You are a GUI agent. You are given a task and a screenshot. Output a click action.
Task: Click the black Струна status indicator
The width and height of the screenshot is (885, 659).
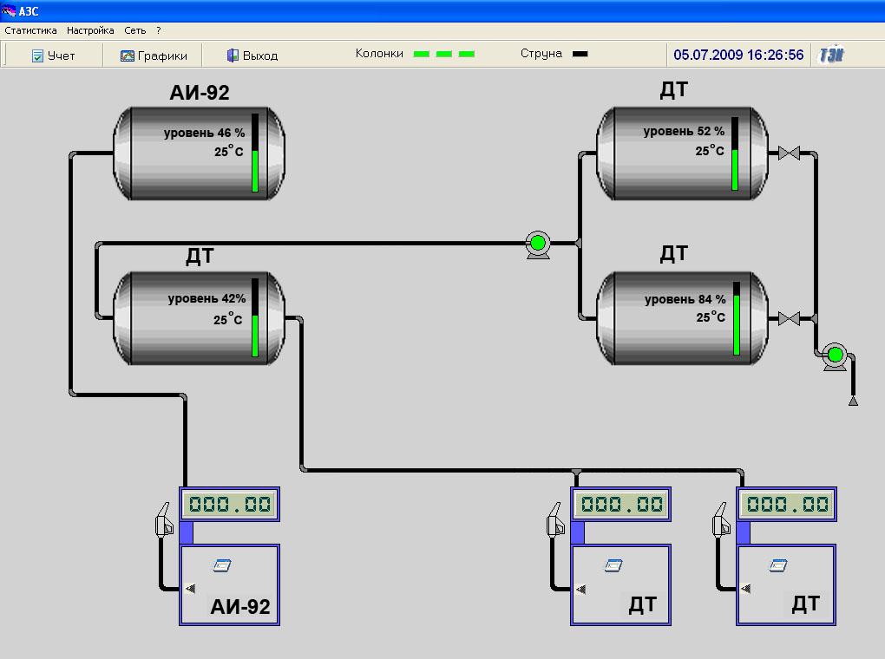[580, 54]
